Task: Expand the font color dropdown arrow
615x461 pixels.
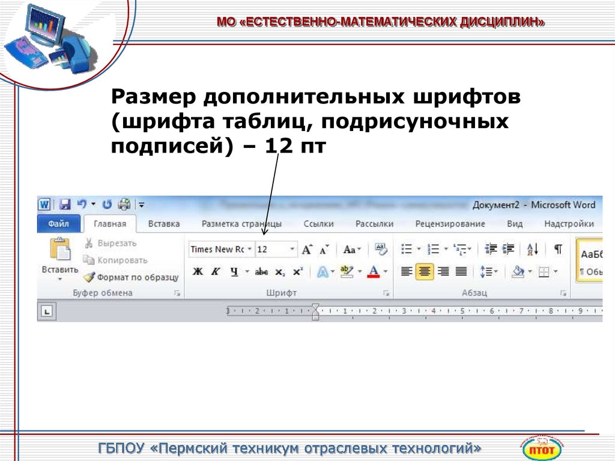Action: click(x=386, y=271)
